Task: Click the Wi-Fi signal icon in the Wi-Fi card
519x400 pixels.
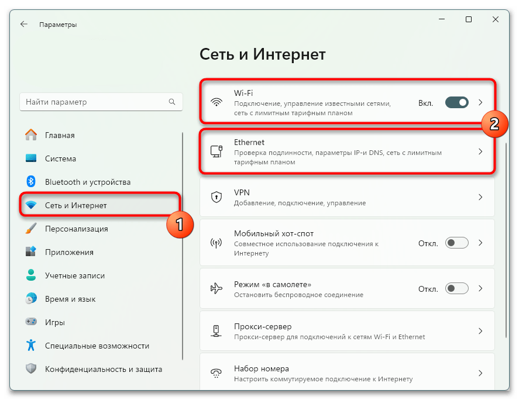Action: click(x=216, y=102)
